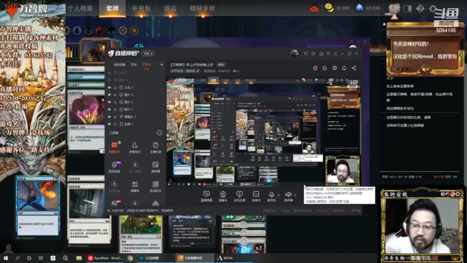Mute the 扬声器 speaker
The width and height of the screenshot is (467, 263).
288,196
